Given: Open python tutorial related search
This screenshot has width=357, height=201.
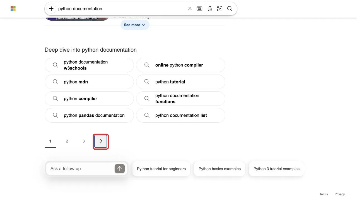Looking at the screenshot, I should tap(181, 82).
